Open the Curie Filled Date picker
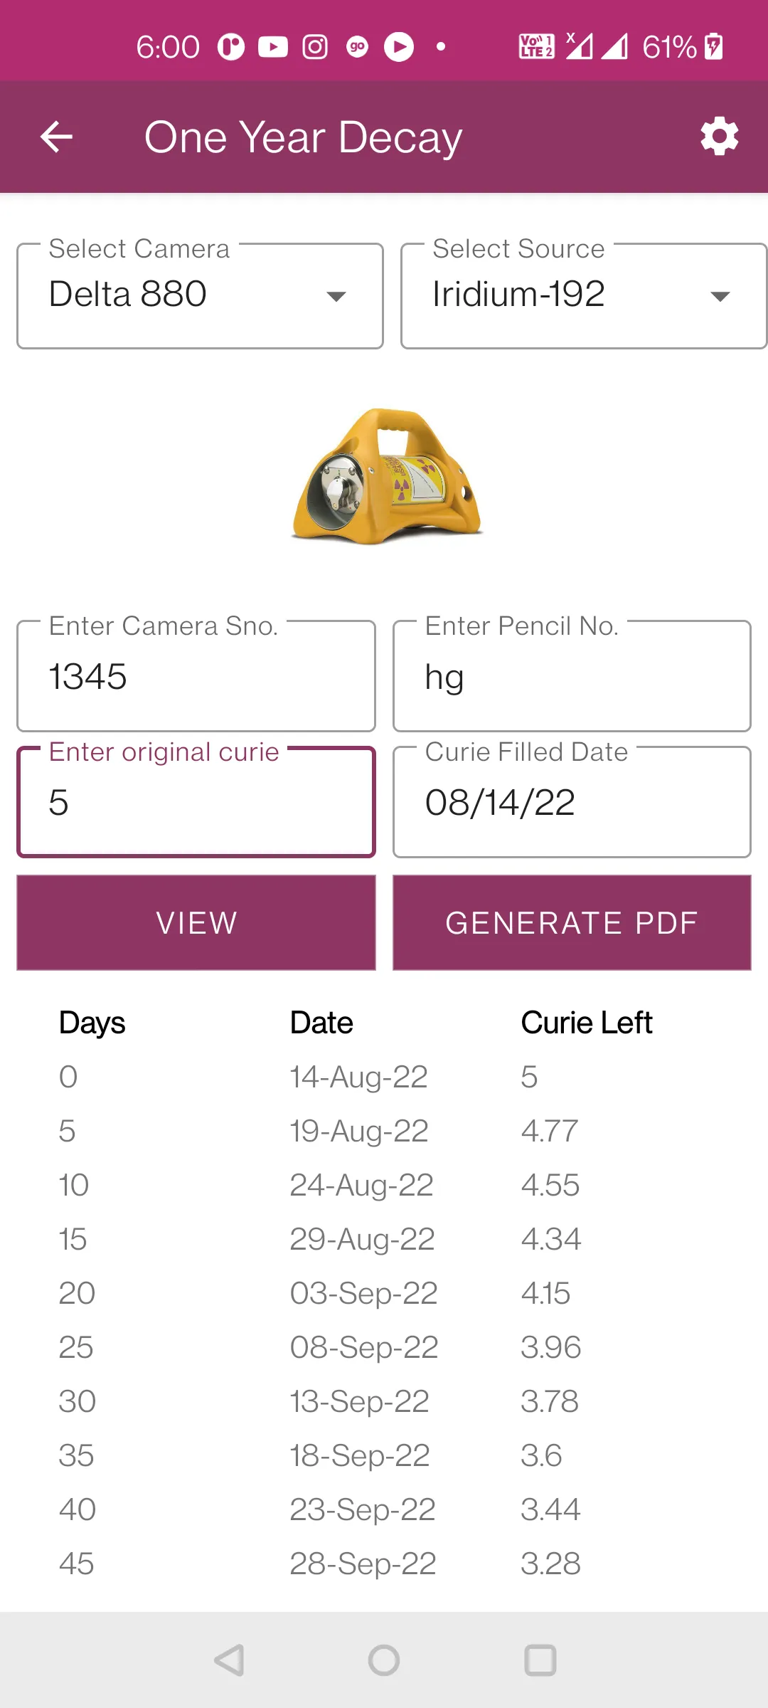The height and width of the screenshot is (1708, 768). point(572,803)
